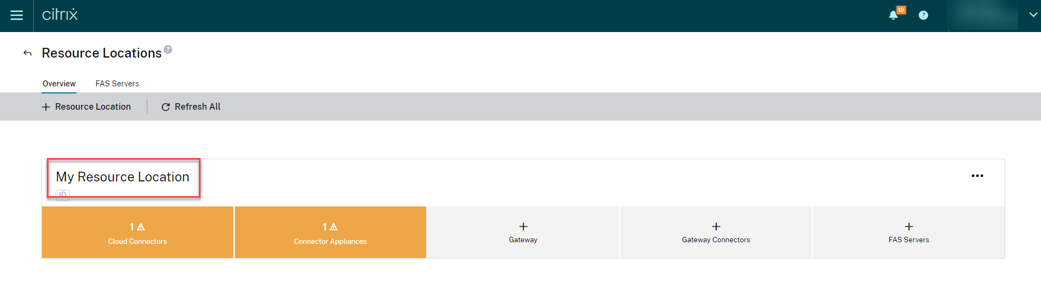
Task: Add Gateway Connectors with the plus tile
Action: click(x=716, y=232)
